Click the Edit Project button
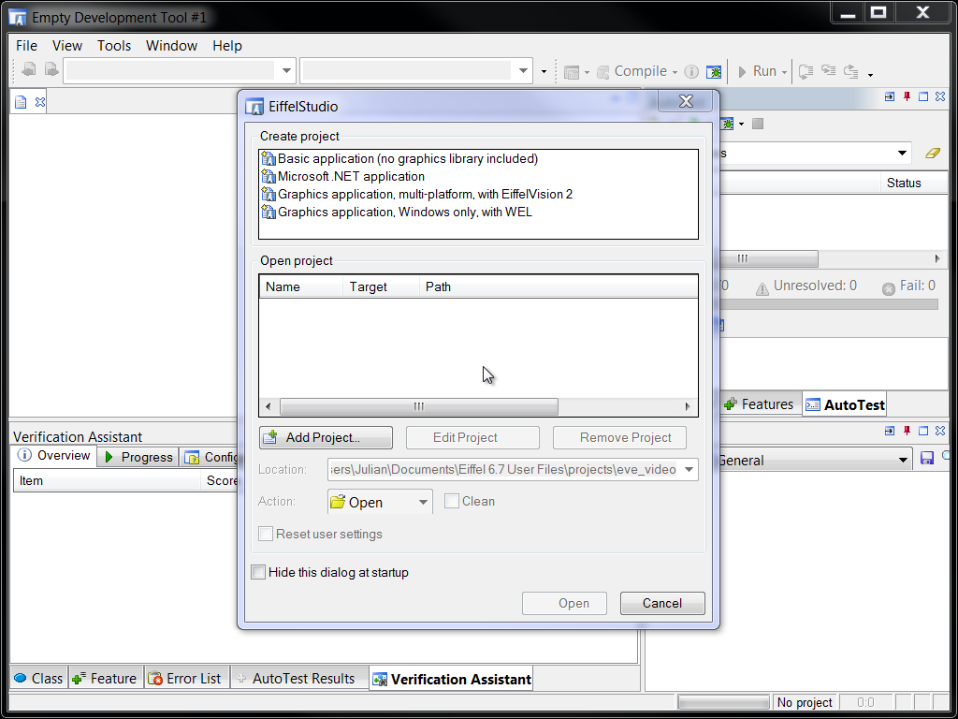 [472, 438]
